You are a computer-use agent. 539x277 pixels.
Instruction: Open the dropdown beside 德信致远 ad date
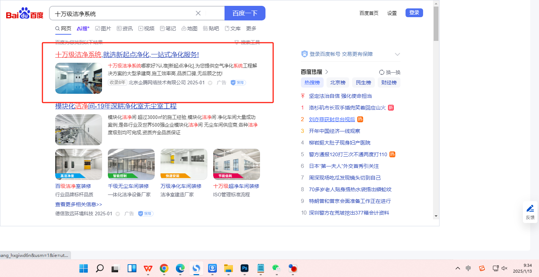(118, 214)
